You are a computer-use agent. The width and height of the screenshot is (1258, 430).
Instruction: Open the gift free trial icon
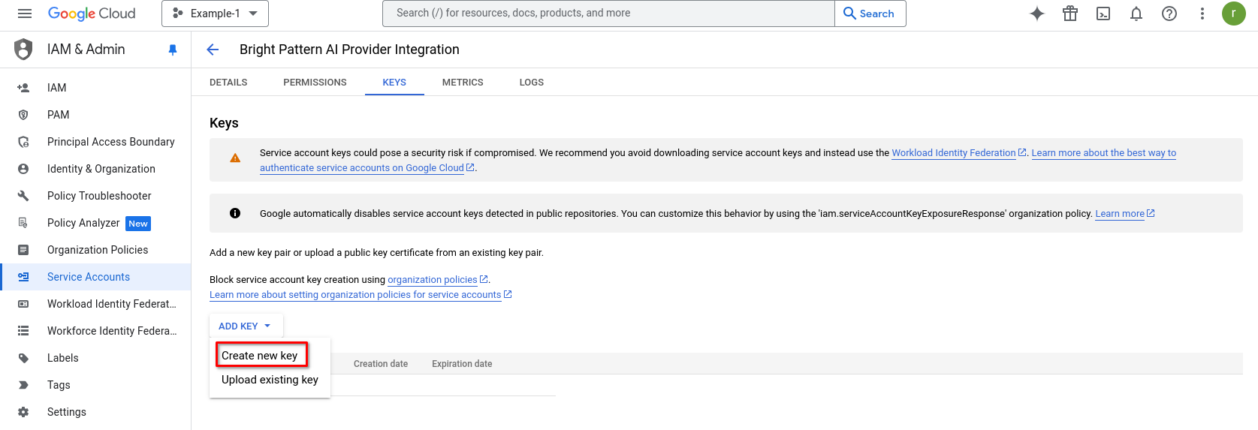click(x=1070, y=14)
